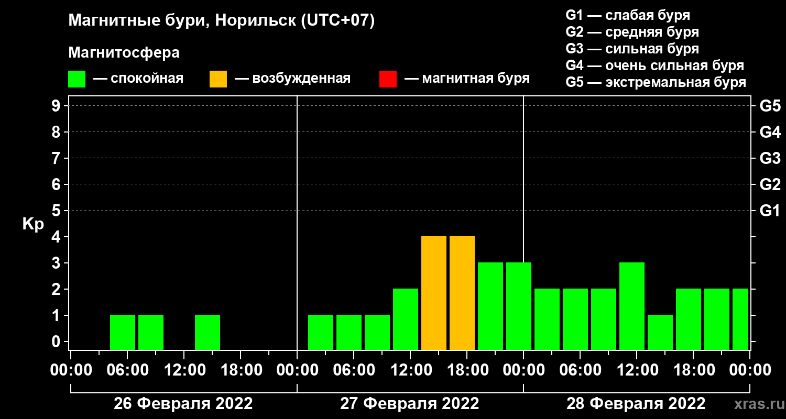Click the first orange Kp 4 bar on 27 February
Screen dimensions: 786x419
[x=434, y=293]
